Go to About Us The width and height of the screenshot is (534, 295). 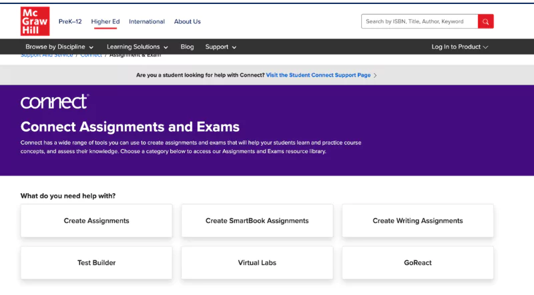pyautogui.click(x=188, y=21)
